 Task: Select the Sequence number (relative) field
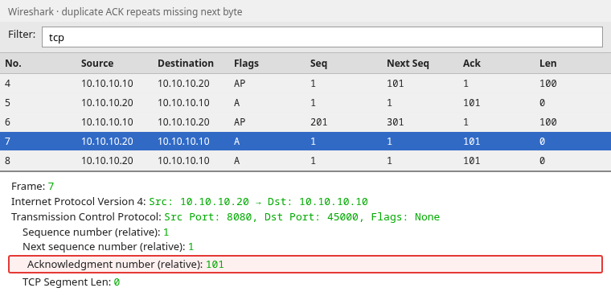96,232
